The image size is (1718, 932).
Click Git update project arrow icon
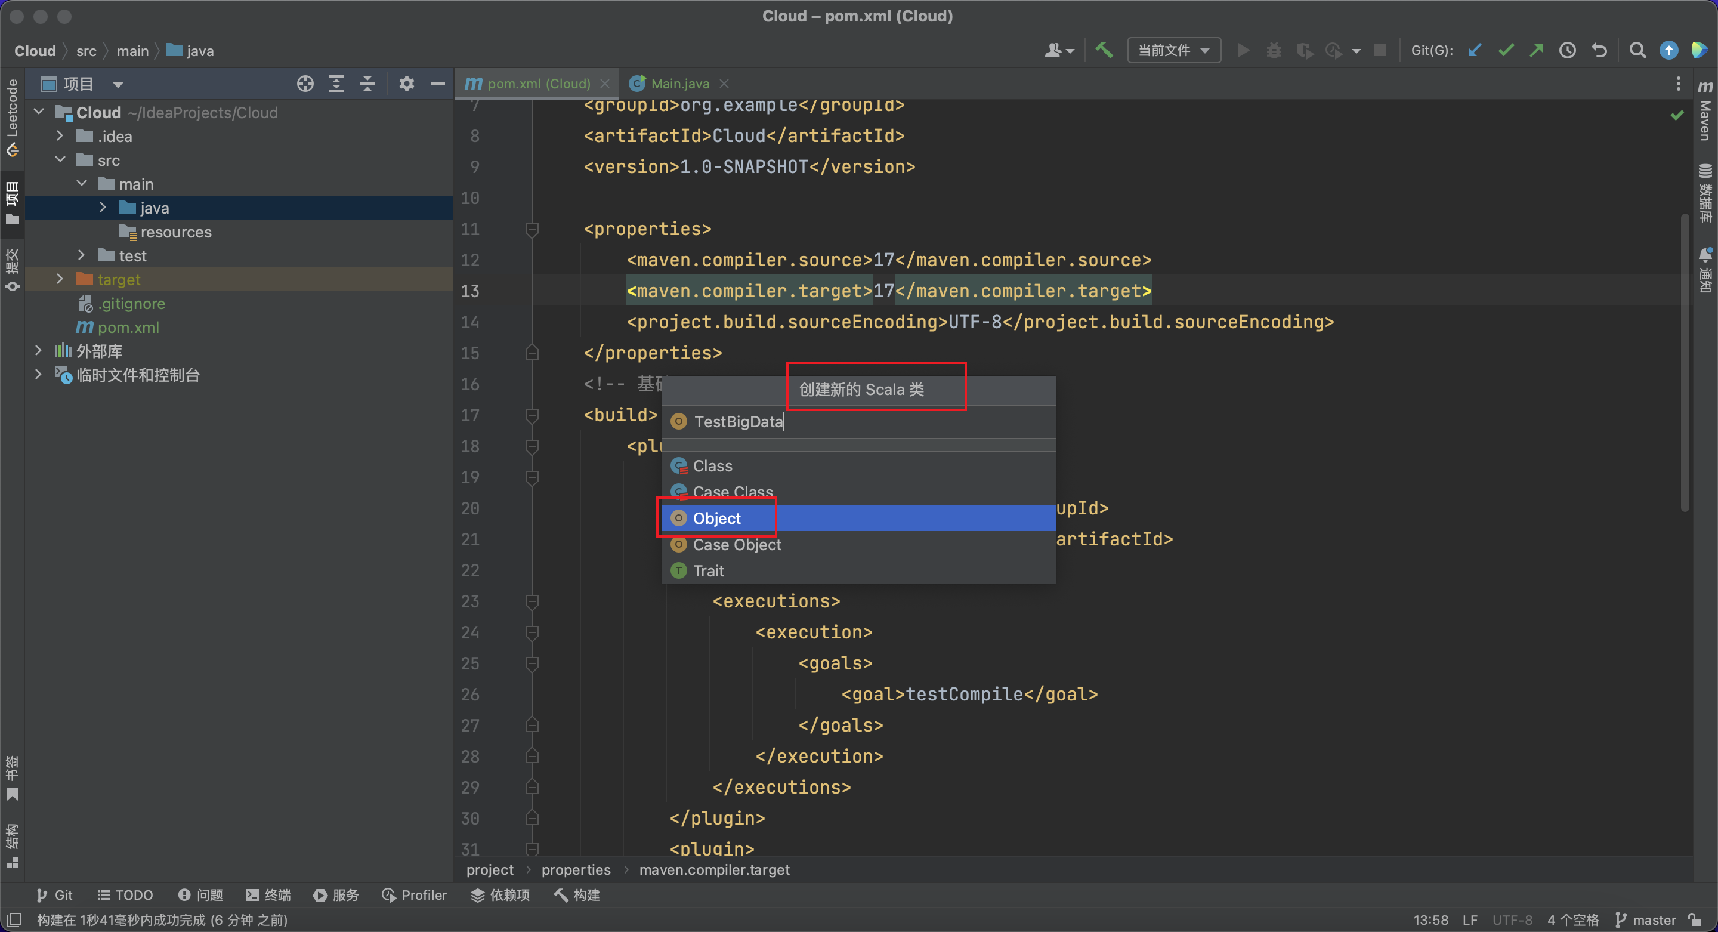tap(1475, 50)
